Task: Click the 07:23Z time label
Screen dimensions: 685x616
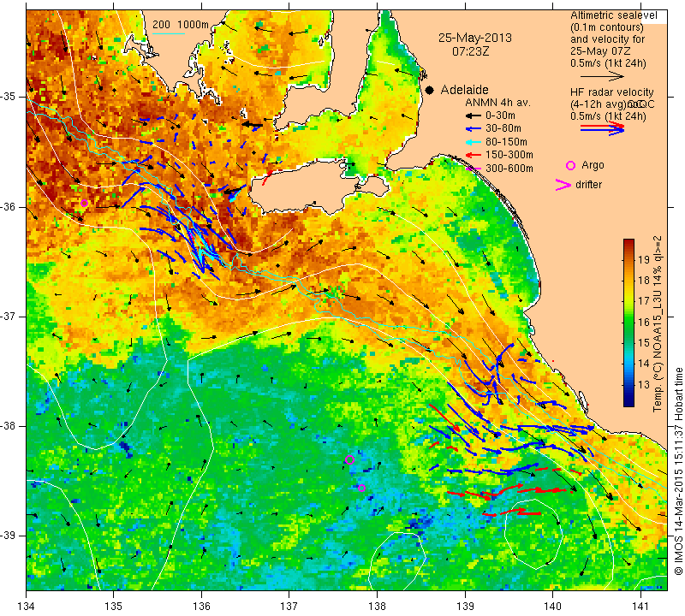Action: (x=470, y=51)
